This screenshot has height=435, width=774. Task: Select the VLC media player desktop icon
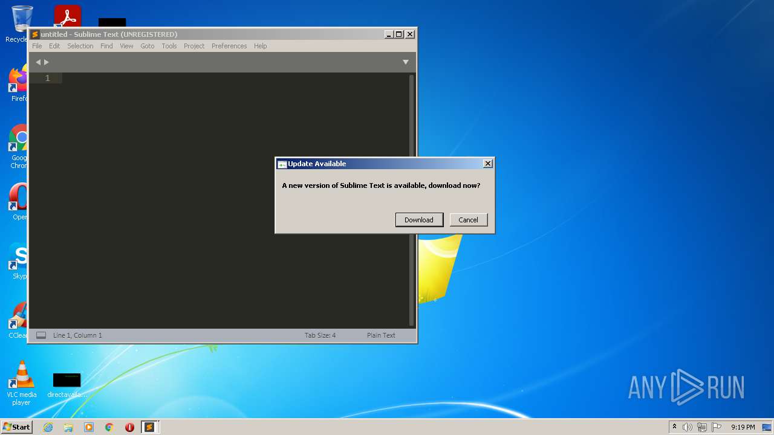point(21,383)
